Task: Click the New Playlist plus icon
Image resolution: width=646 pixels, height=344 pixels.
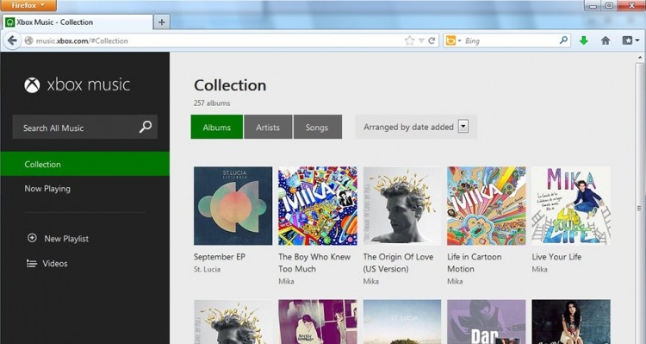Action: 32,238
